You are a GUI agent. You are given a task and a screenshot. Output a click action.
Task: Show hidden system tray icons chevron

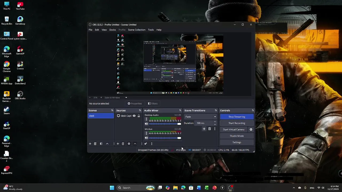click(294, 188)
